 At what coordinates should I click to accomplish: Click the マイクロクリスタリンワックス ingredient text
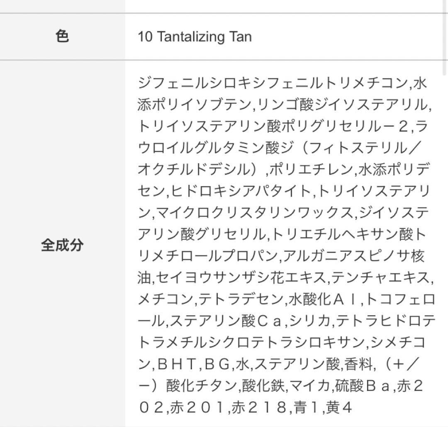point(256,213)
